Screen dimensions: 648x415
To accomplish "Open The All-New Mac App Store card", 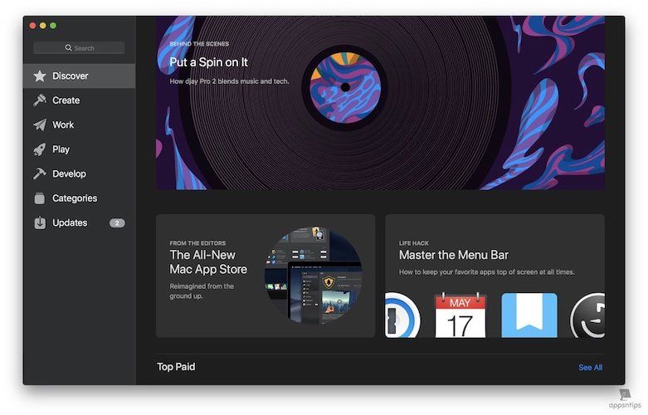I will click(x=266, y=276).
